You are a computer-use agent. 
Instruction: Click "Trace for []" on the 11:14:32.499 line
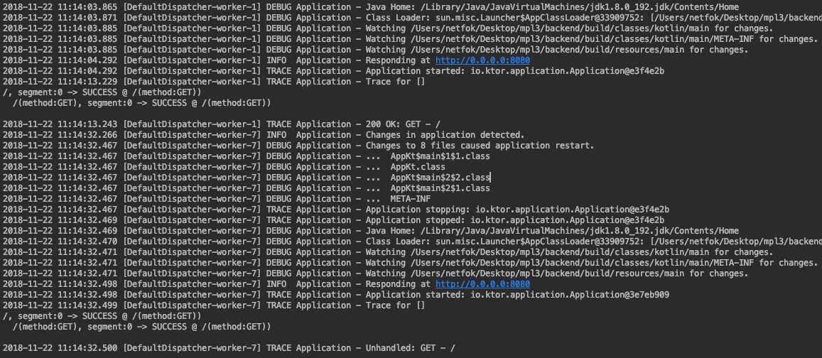[395, 305]
